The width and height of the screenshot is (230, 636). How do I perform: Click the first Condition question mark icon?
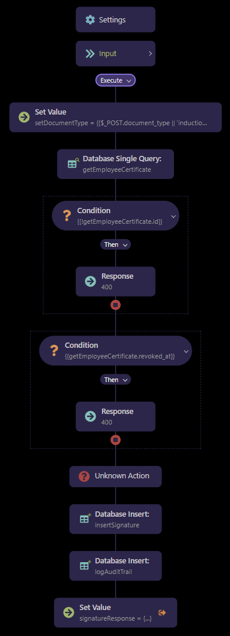tap(68, 216)
